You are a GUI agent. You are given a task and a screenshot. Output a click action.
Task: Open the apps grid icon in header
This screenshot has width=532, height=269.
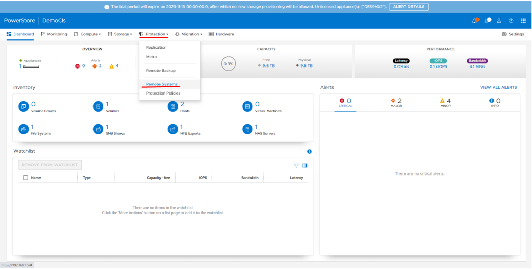pos(523,21)
